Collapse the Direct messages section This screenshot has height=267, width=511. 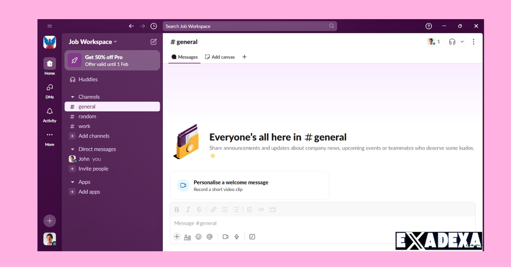point(72,149)
